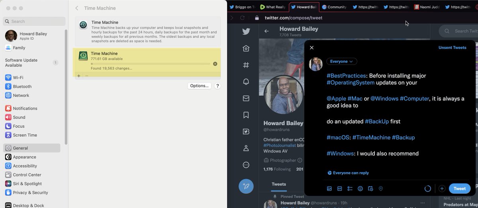Open the Tweets tab on profile

coord(279,184)
